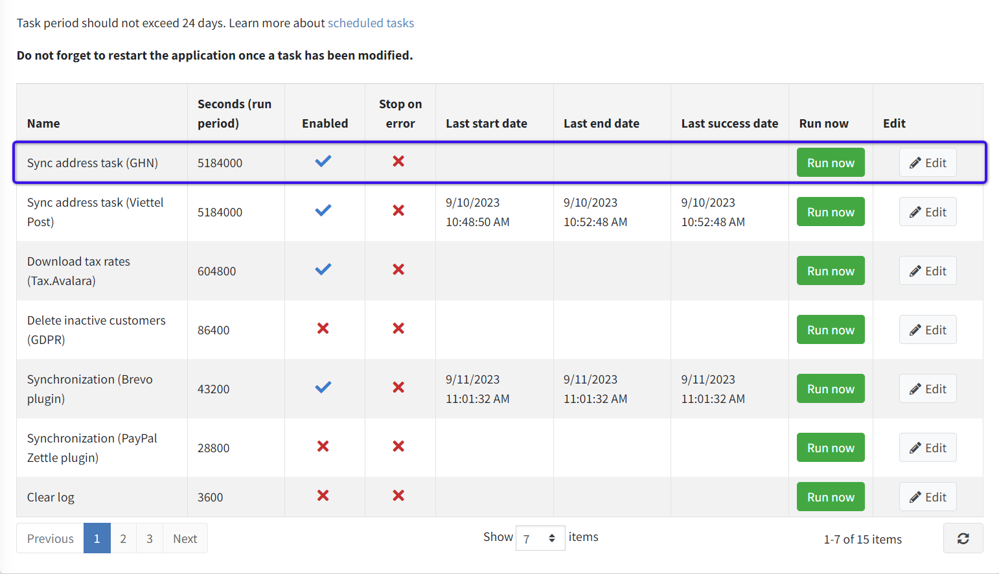Click the Clear log task name
The height and width of the screenshot is (574, 999).
51,497
